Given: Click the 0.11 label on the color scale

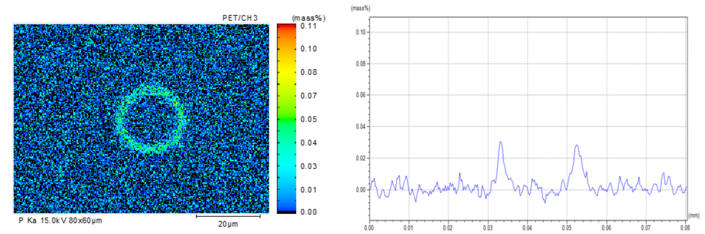Looking at the screenshot, I should 308,26.
